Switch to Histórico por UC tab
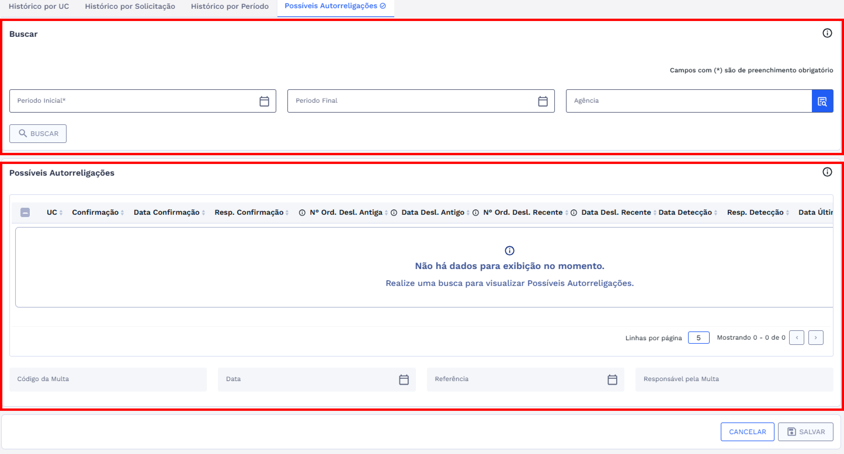Image resolution: width=844 pixels, height=454 pixels. [39, 6]
